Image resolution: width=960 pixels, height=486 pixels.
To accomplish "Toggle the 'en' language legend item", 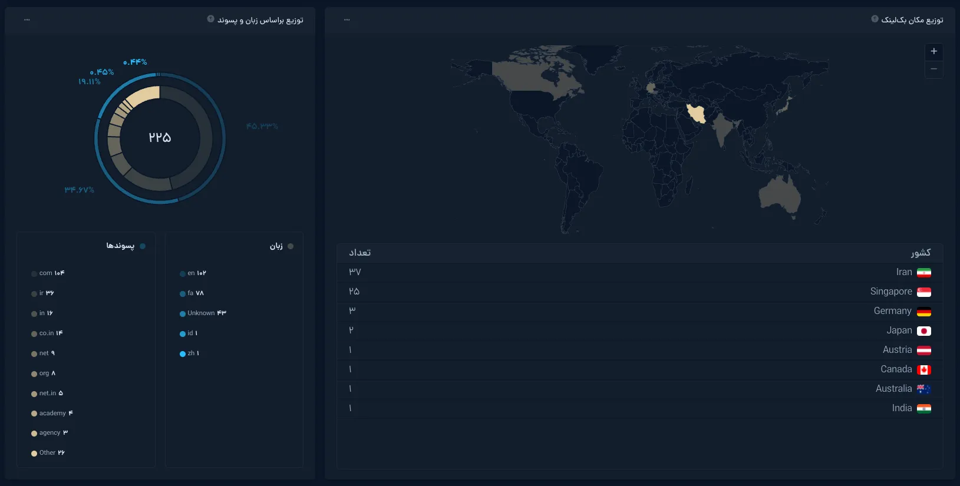I will pos(193,273).
